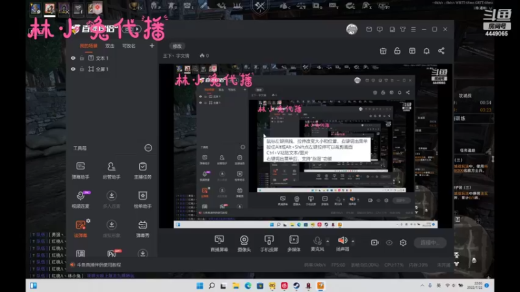The width and height of the screenshot is (520, 292).
Task: Click the record video icon
Action: coord(375,243)
